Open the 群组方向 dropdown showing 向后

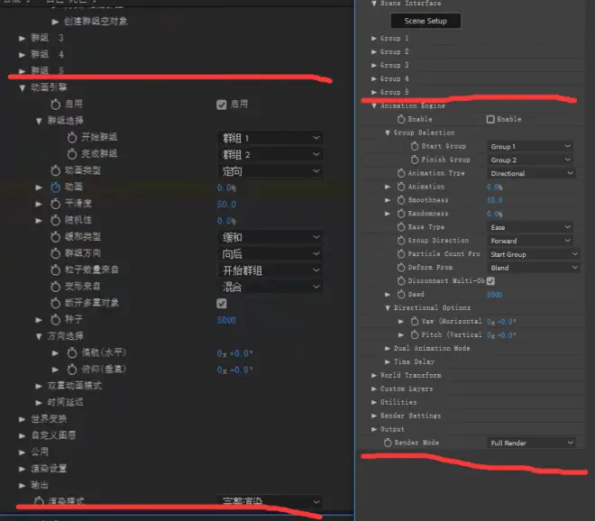tap(270, 254)
